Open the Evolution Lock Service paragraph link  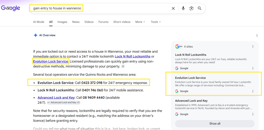pyautogui.click(x=51, y=62)
